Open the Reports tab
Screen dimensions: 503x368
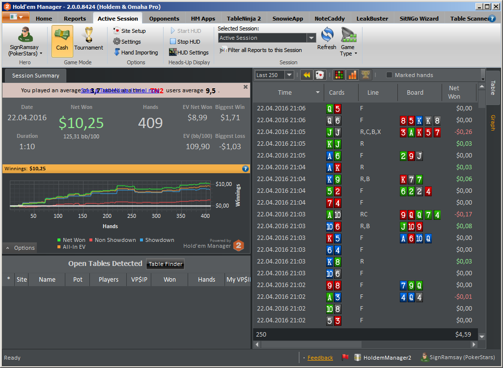pyautogui.click(x=75, y=19)
